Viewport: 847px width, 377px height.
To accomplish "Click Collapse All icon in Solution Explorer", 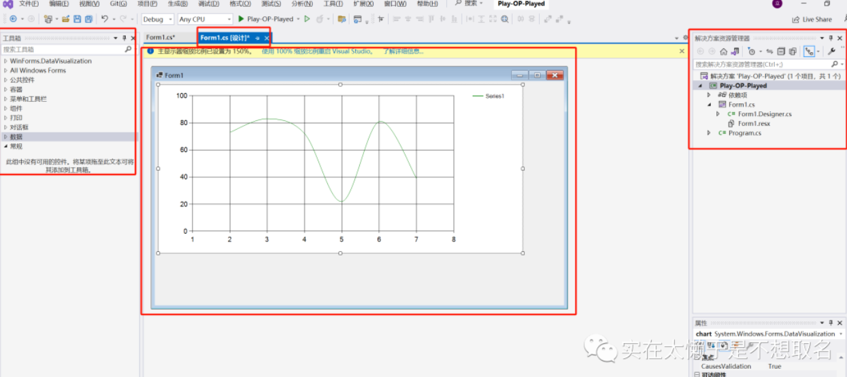I will point(781,52).
